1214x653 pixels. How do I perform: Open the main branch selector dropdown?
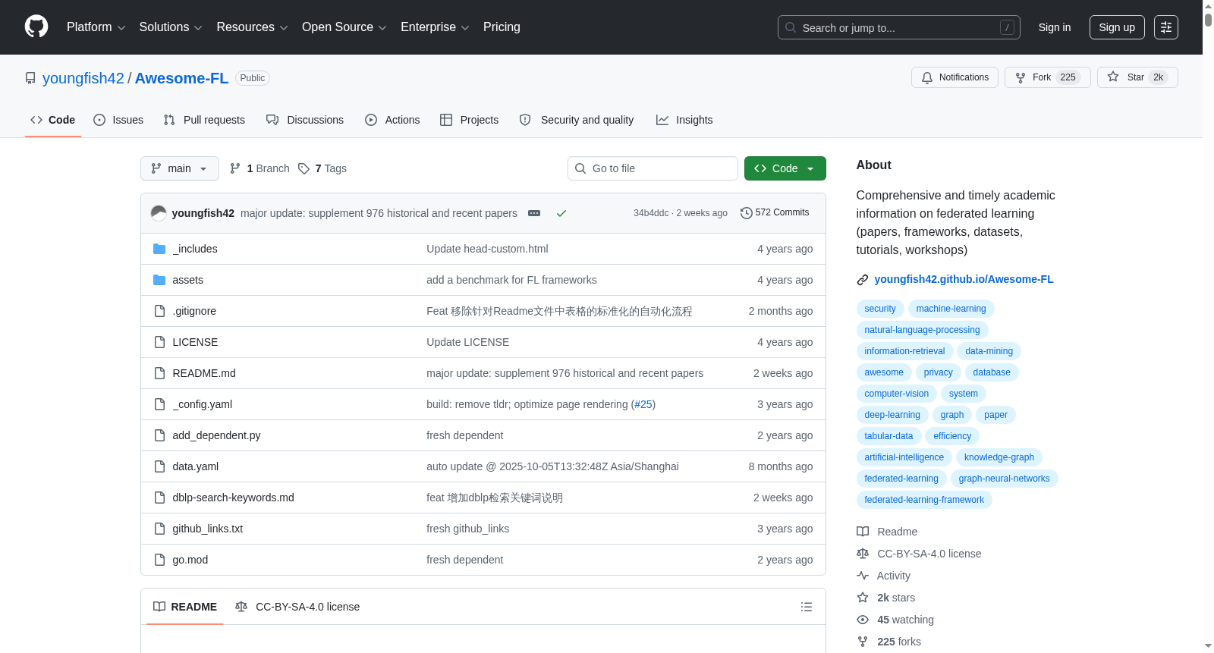pyautogui.click(x=180, y=168)
